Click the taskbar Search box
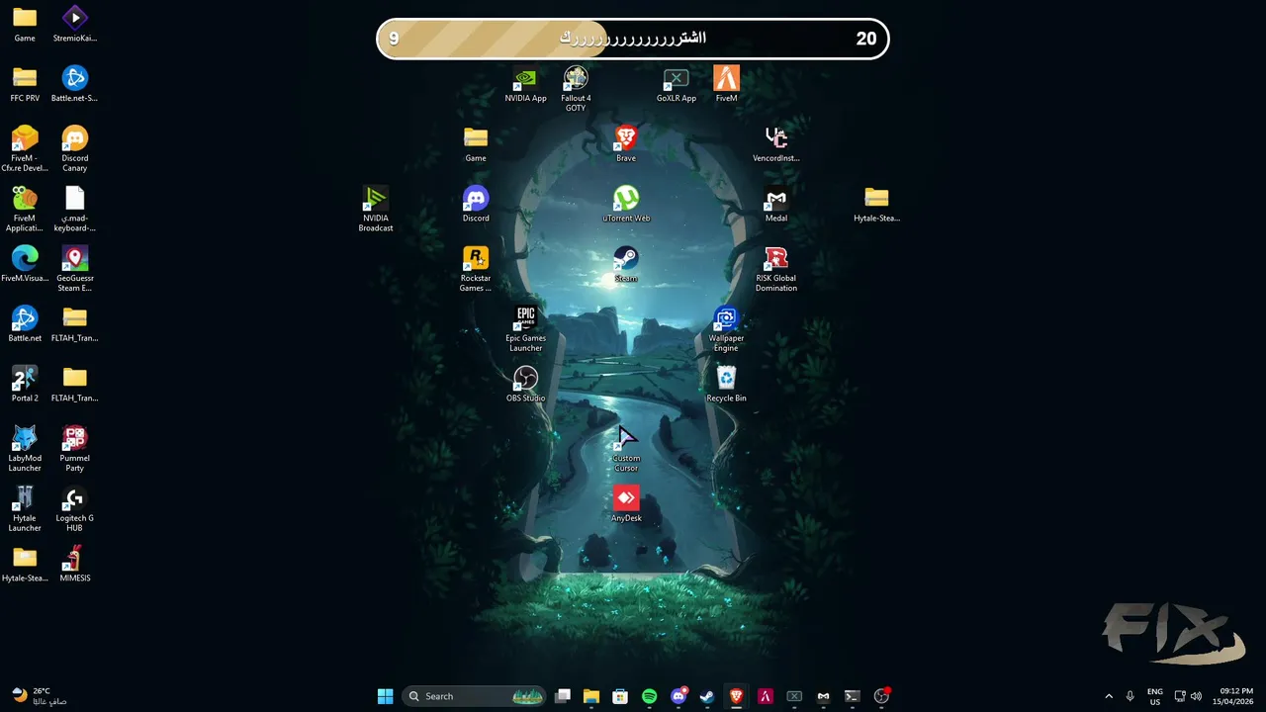1266x712 pixels. pos(474,696)
